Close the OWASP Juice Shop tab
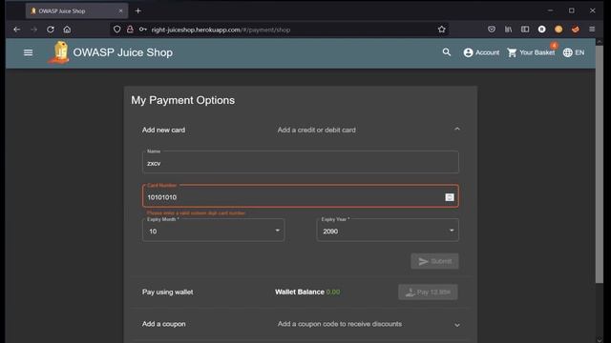The height and width of the screenshot is (343, 611). click(121, 10)
